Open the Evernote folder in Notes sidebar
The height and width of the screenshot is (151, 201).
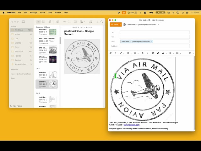point(21,52)
